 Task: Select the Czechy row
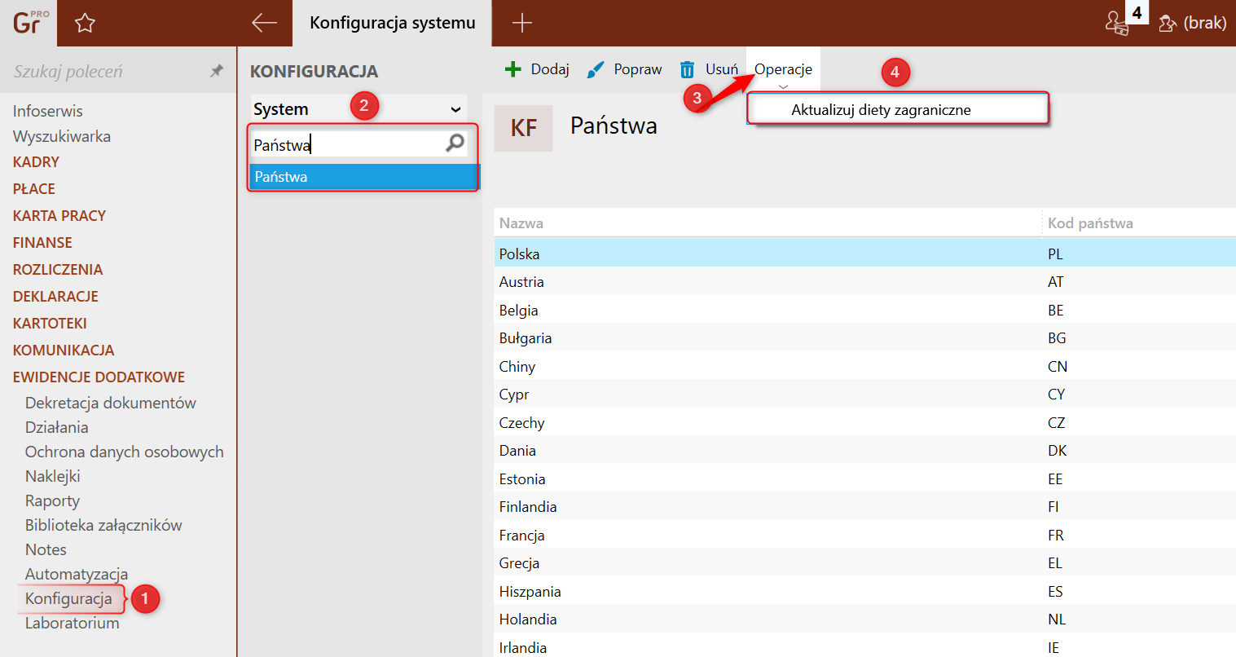tap(864, 422)
